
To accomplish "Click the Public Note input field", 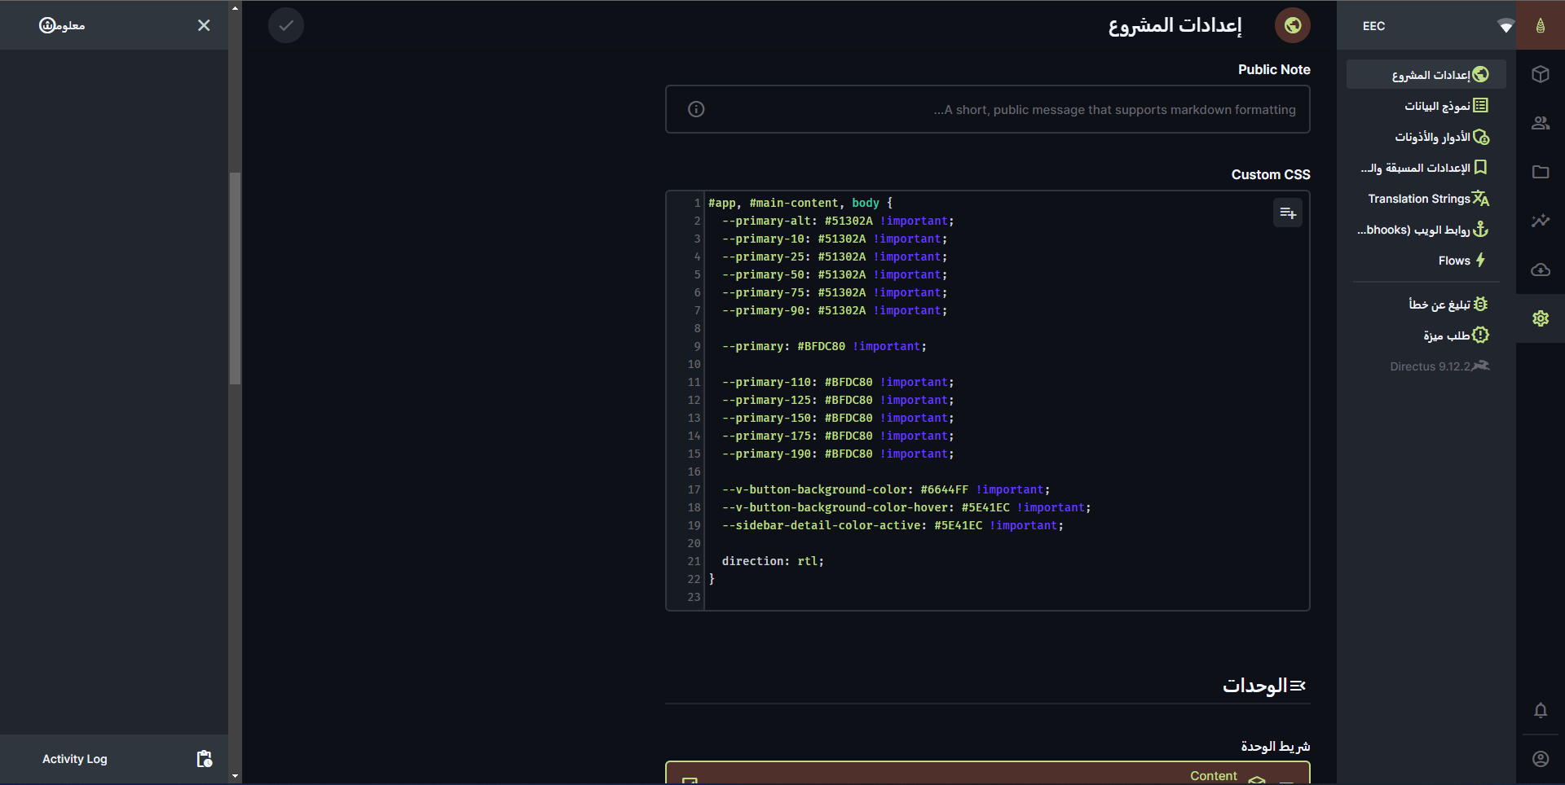I will pyautogui.click(x=988, y=109).
